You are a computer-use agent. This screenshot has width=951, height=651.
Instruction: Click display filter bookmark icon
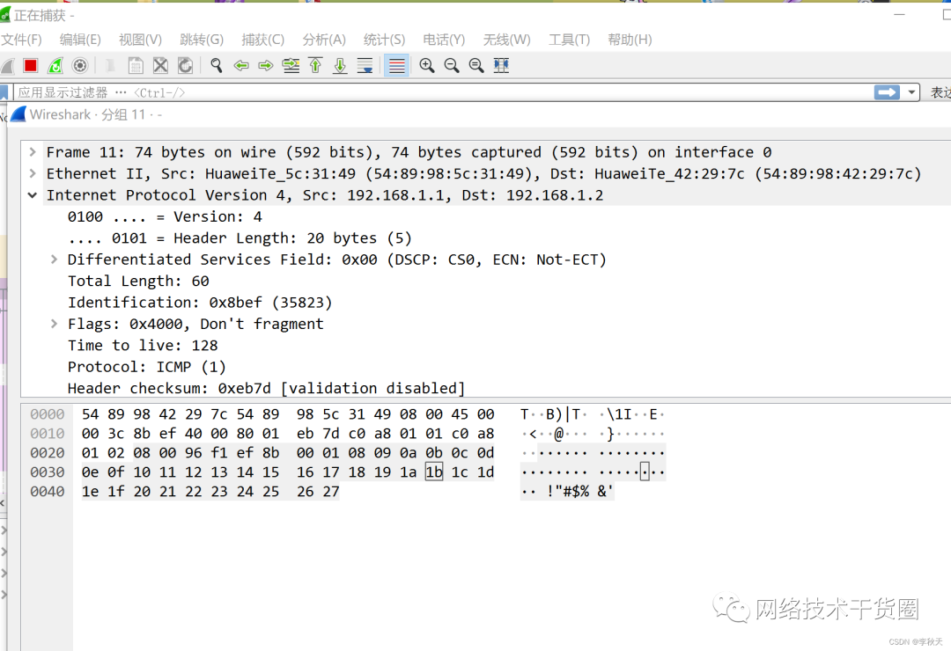point(4,92)
